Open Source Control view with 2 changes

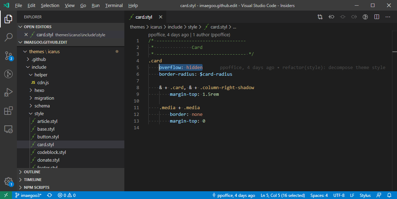(8, 56)
